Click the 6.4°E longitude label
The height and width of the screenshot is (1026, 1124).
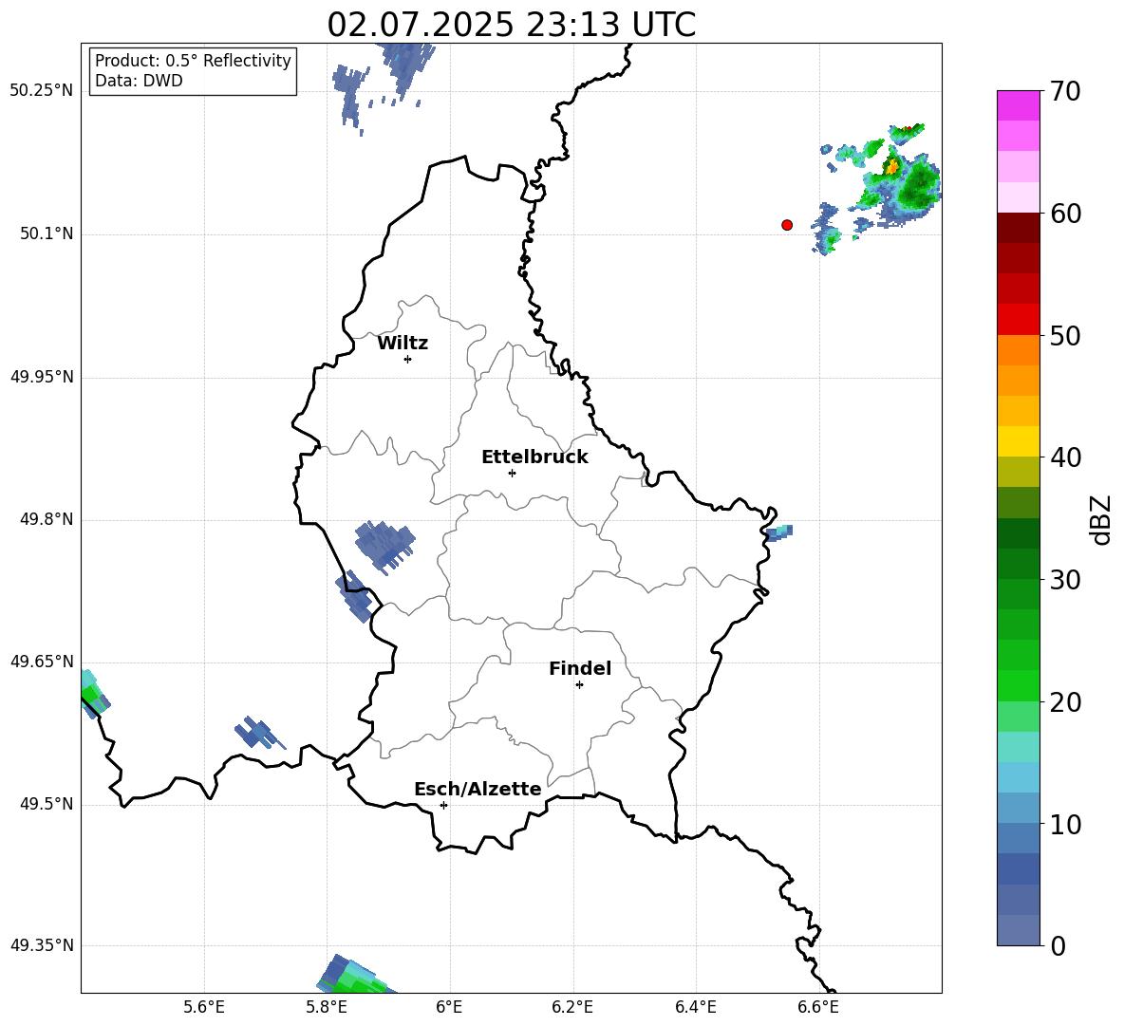[695, 1007]
